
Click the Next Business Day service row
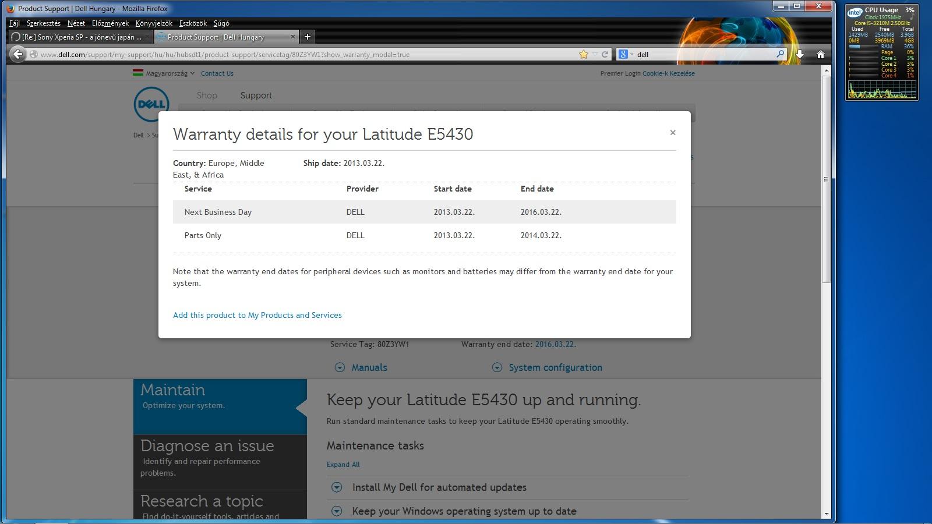[x=424, y=212]
